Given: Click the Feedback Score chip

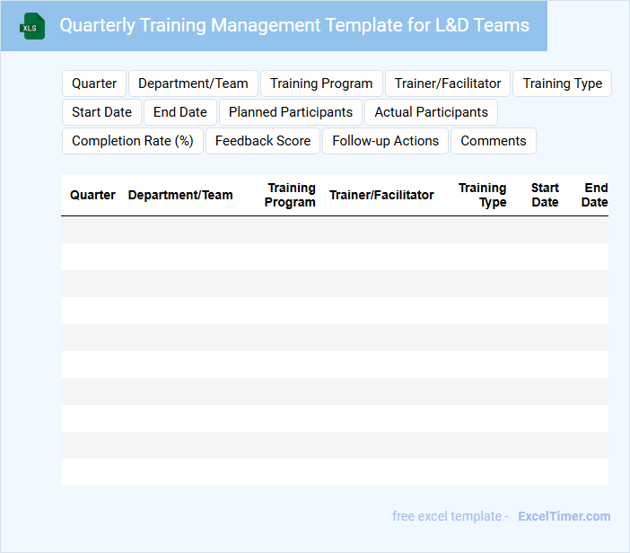Looking at the screenshot, I should click(263, 141).
